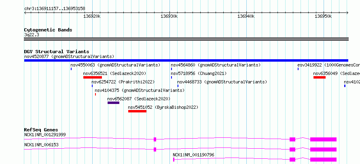Click the 136950k ruler mark

tap(323, 17)
